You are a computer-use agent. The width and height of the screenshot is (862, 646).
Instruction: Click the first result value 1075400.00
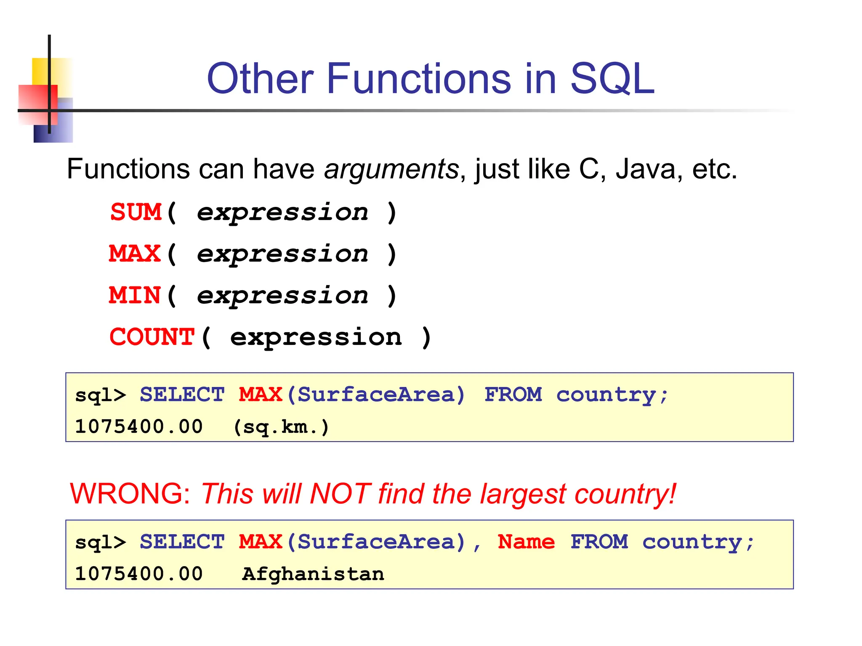click(x=139, y=427)
